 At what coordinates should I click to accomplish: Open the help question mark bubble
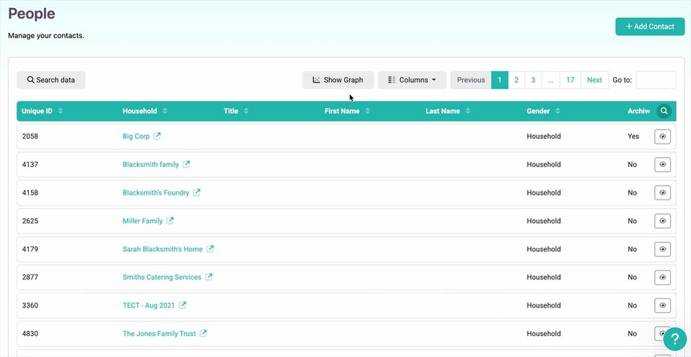(674, 339)
